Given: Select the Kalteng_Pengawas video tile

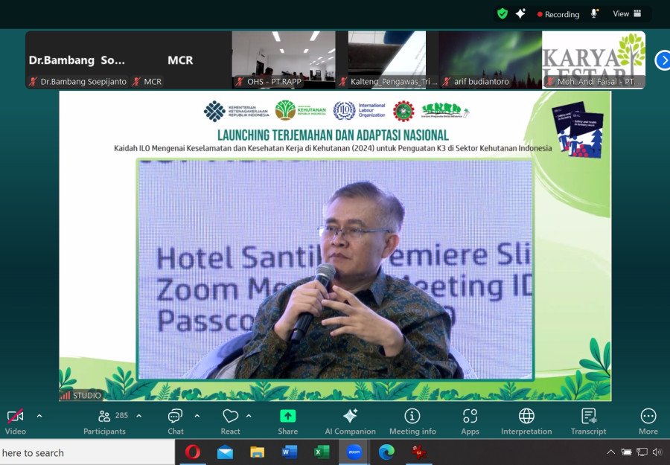Looking at the screenshot, I should (387, 60).
